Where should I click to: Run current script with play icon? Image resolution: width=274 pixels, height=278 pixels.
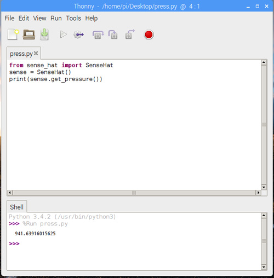point(63,34)
